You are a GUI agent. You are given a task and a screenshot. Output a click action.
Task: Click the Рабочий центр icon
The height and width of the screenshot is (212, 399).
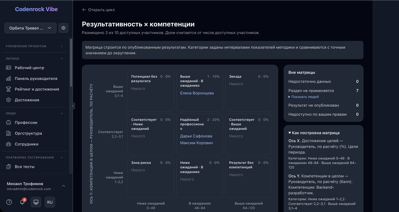point(8,68)
